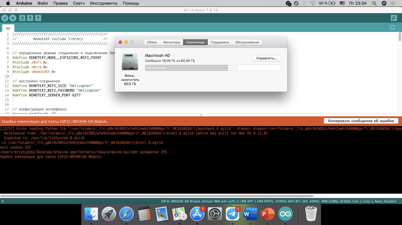This screenshot has height=225, width=402.
Task: Click the Verify sketch checkmark icon
Action: coord(5,18)
